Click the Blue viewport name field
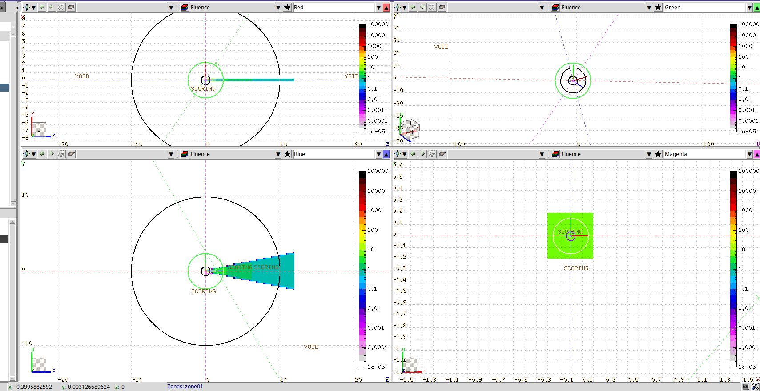 pyautogui.click(x=334, y=154)
